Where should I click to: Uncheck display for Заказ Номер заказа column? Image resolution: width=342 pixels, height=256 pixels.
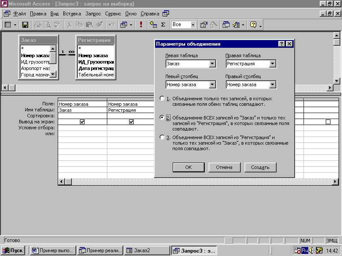(82, 122)
